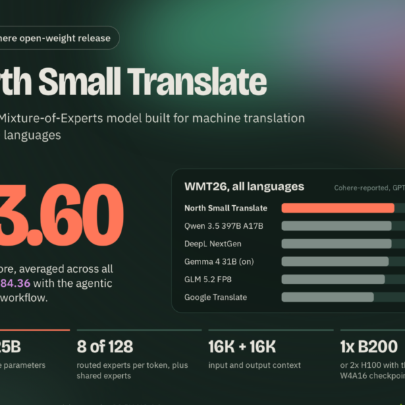Click 'routed experts per token, plus shared experts'

132,371
